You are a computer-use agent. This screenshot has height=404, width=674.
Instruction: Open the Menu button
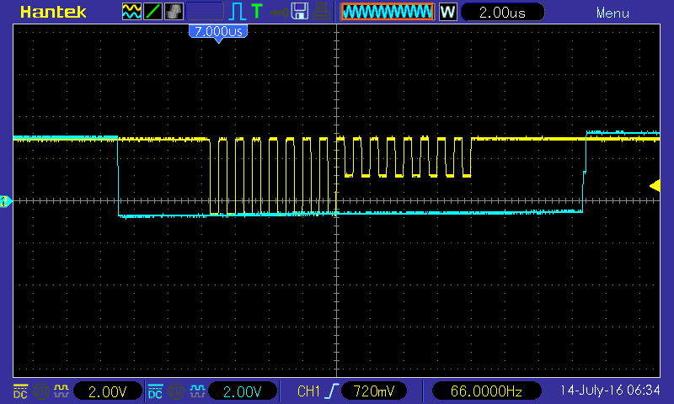tap(612, 13)
